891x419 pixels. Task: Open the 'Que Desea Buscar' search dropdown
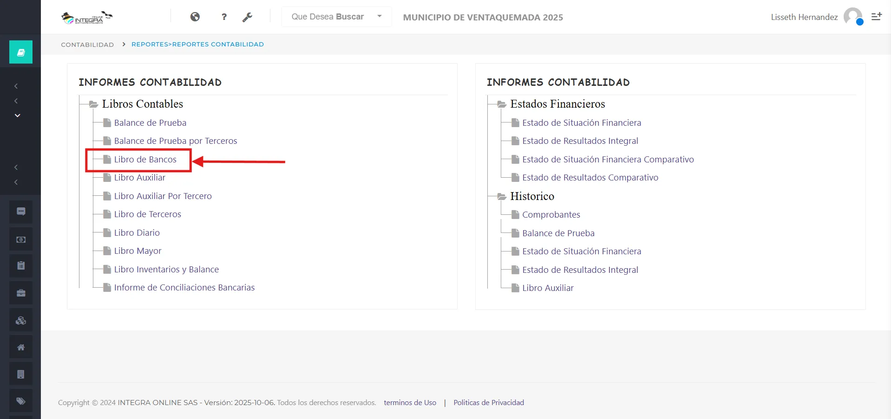click(336, 17)
